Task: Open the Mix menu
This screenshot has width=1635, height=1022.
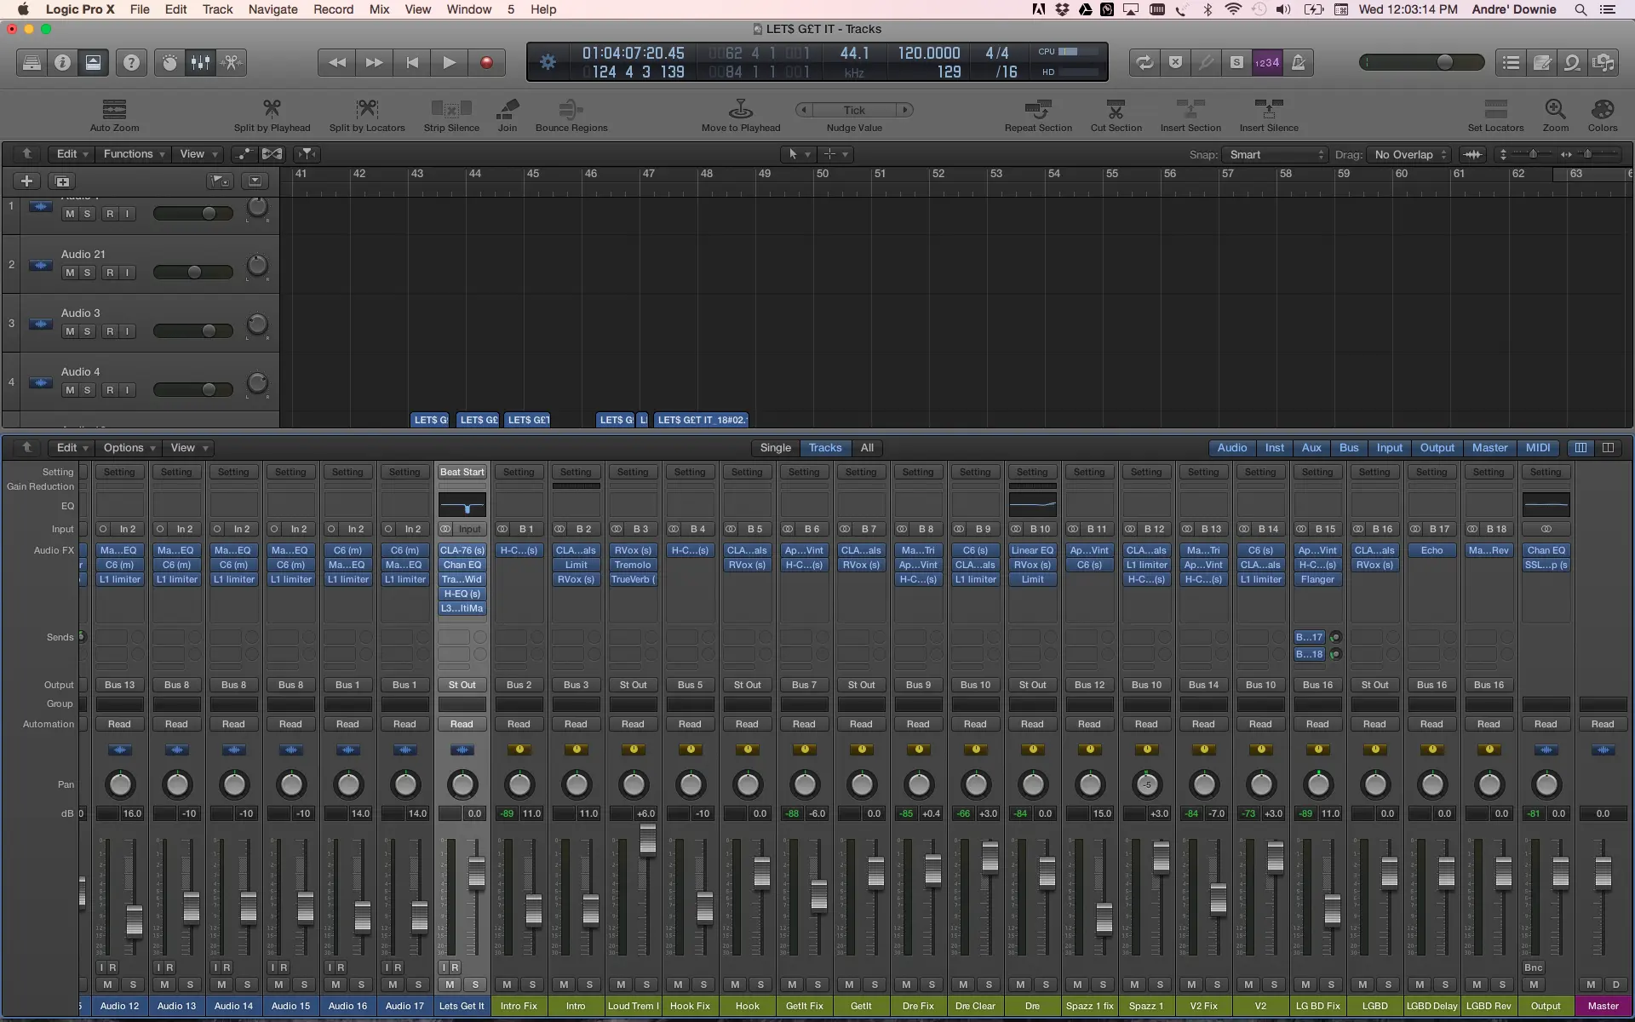Action: point(379,9)
